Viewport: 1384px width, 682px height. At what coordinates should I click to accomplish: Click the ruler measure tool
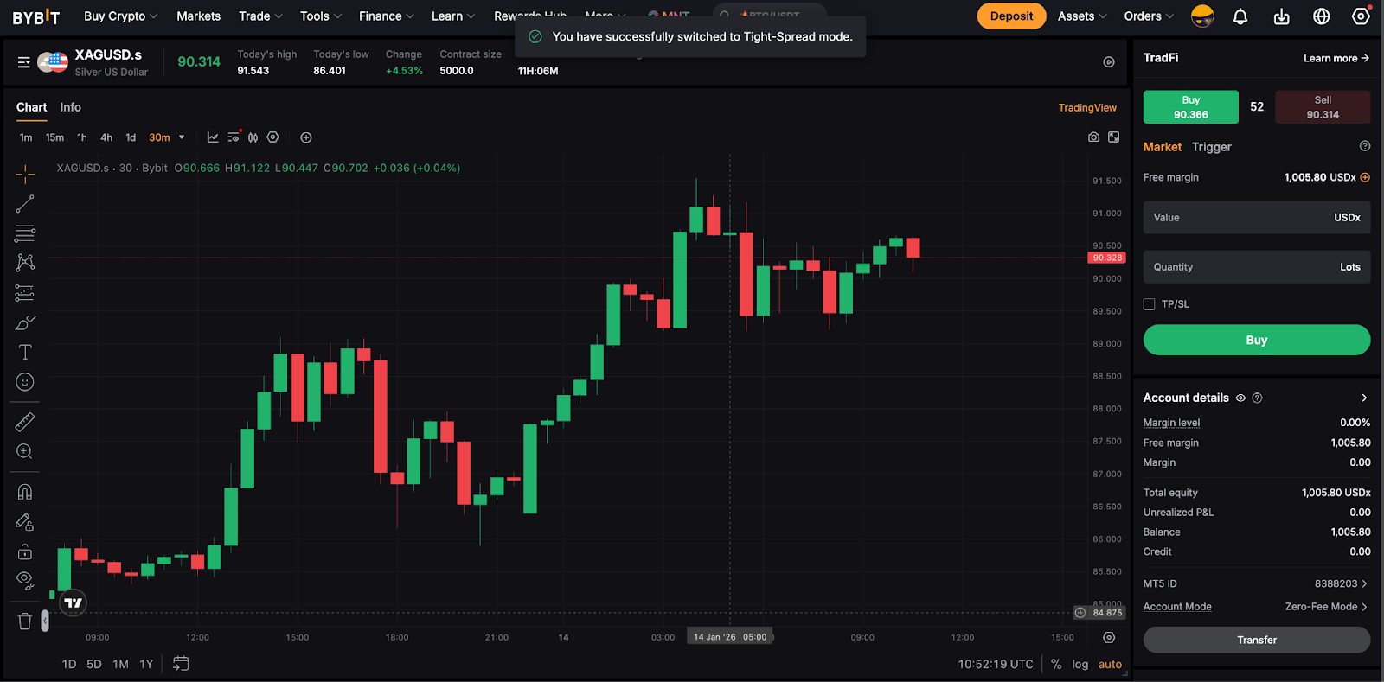[25, 422]
